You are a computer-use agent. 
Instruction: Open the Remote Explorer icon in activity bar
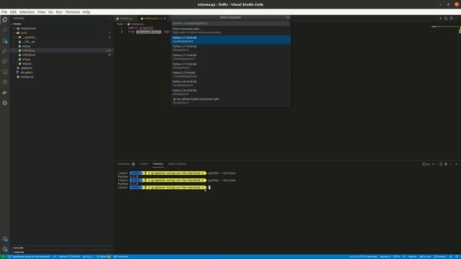(x=5, y=72)
